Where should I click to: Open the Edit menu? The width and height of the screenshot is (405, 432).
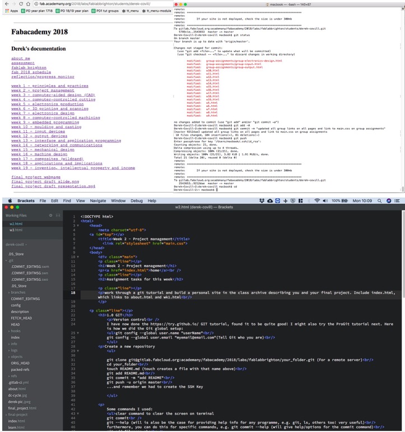tap(55, 200)
